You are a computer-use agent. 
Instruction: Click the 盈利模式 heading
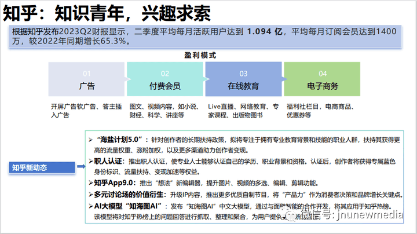(200, 55)
